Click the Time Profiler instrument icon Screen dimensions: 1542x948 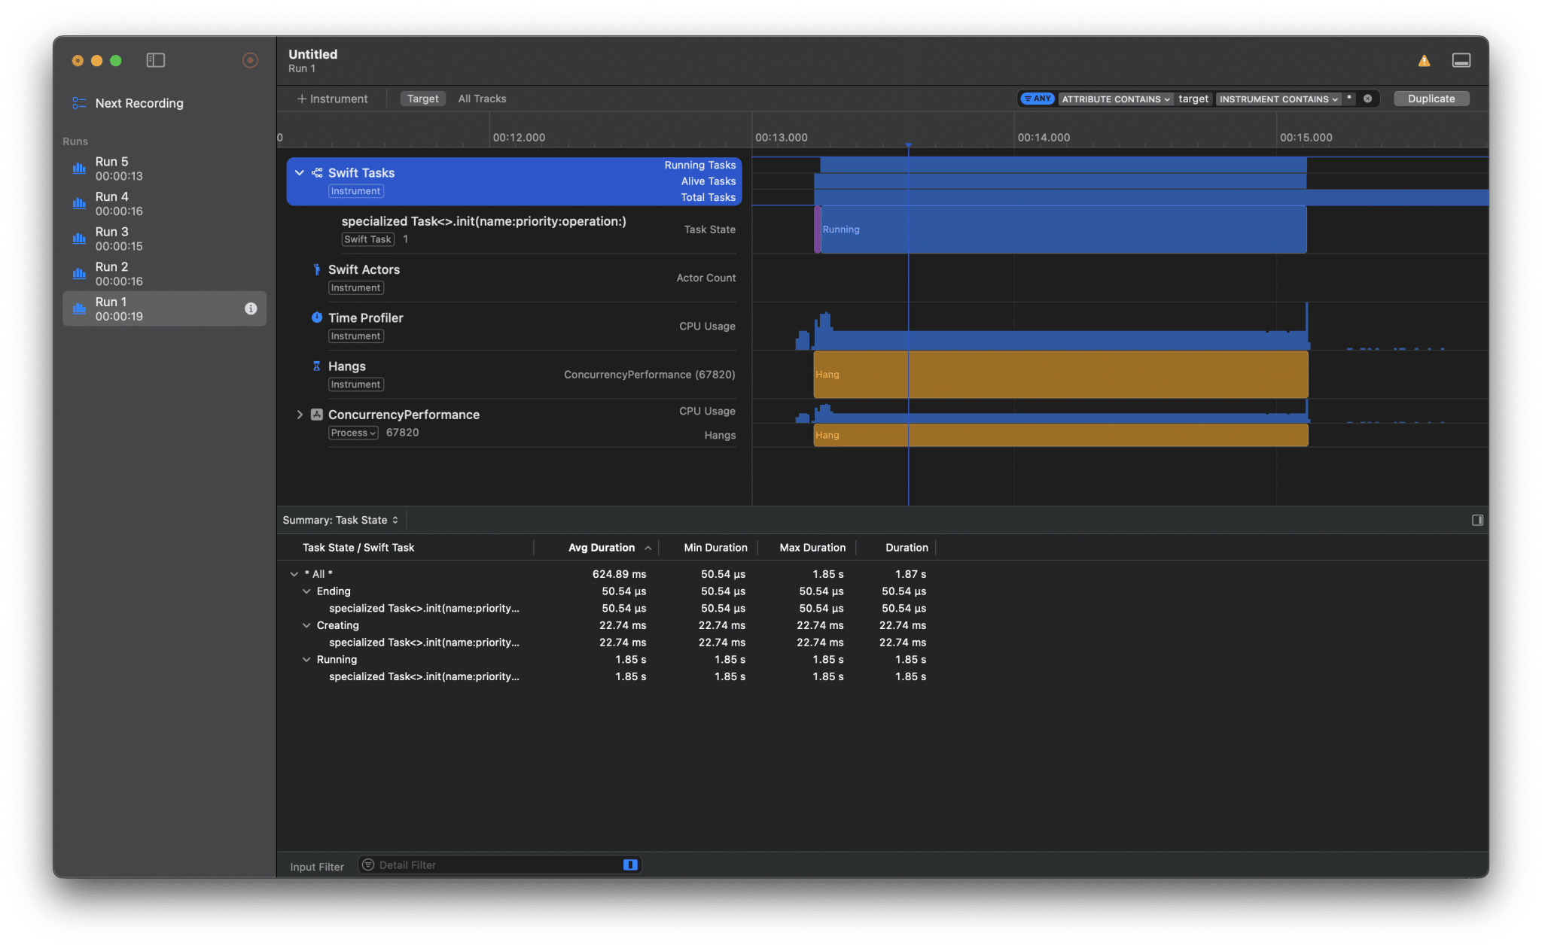pyautogui.click(x=317, y=318)
